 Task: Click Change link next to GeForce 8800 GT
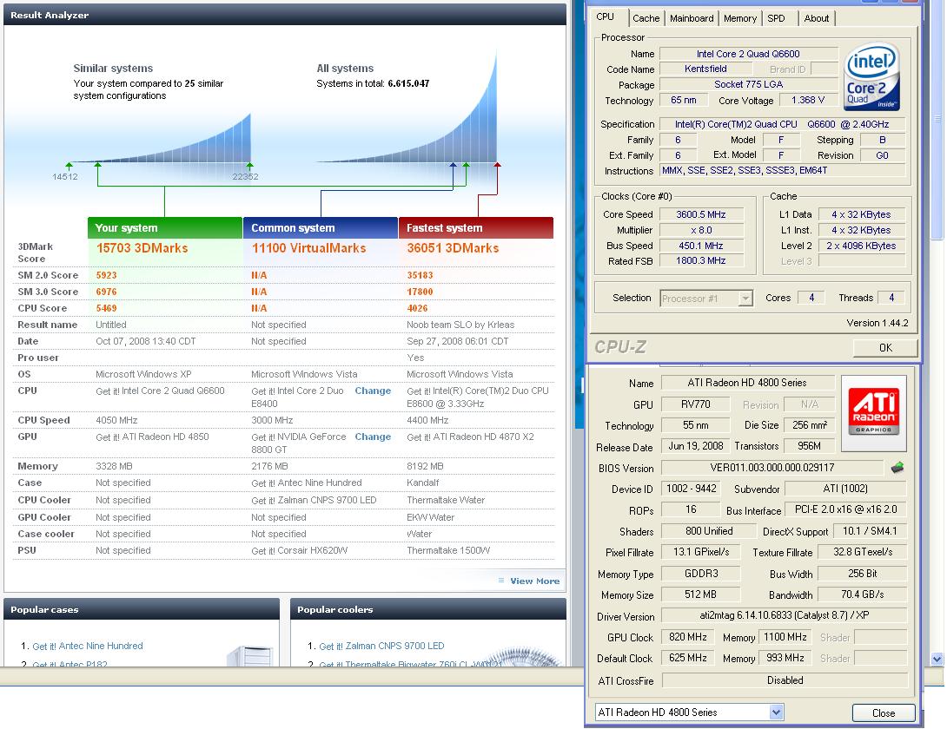click(x=373, y=437)
